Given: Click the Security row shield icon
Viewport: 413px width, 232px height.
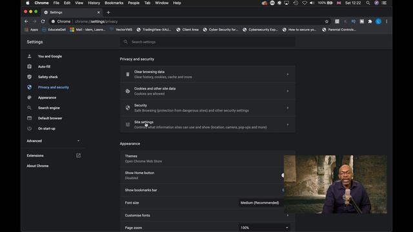Looking at the screenshot, I should [x=128, y=108].
